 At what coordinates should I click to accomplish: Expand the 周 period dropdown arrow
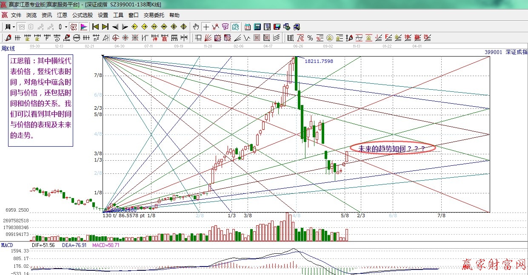click(x=14, y=27)
